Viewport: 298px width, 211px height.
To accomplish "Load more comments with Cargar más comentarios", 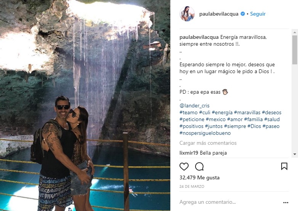I will [208, 143].
